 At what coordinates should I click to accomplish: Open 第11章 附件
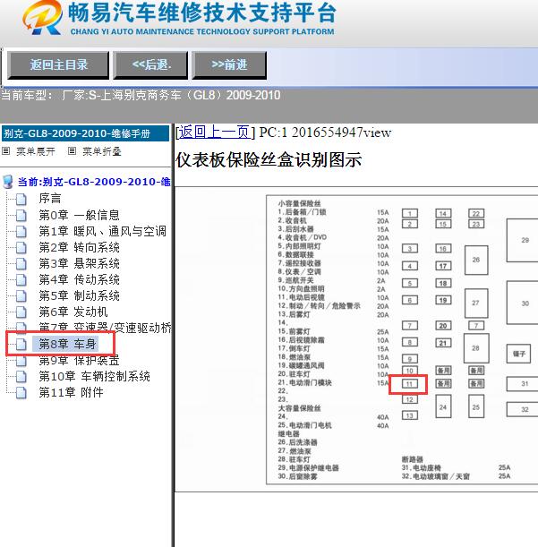click(x=72, y=392)
